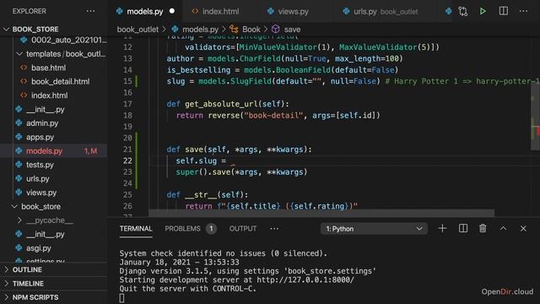Click the terminal cursor prompt
This screenshot has width=540, height=304.
coord(121,298)
